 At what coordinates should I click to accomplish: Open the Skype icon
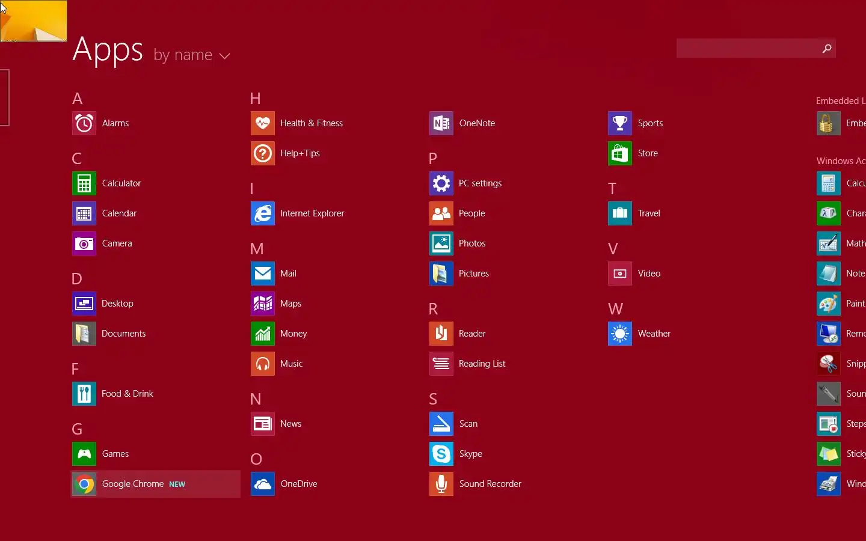[x=441, y=454]
